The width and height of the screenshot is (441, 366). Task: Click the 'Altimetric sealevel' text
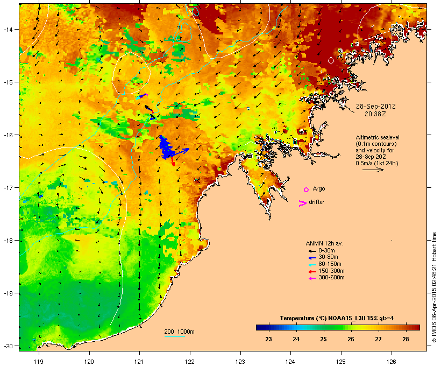pos(378,137)
